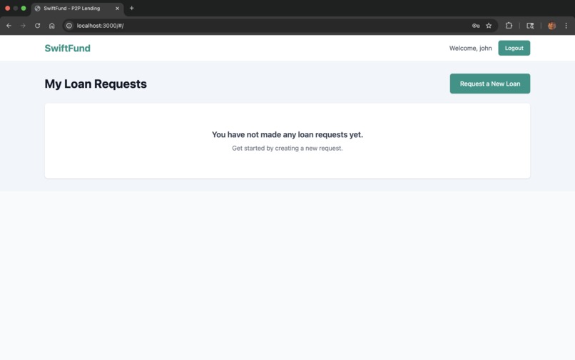Open the password manager key icon
This screenshot has width=575, height=360.
476,26
